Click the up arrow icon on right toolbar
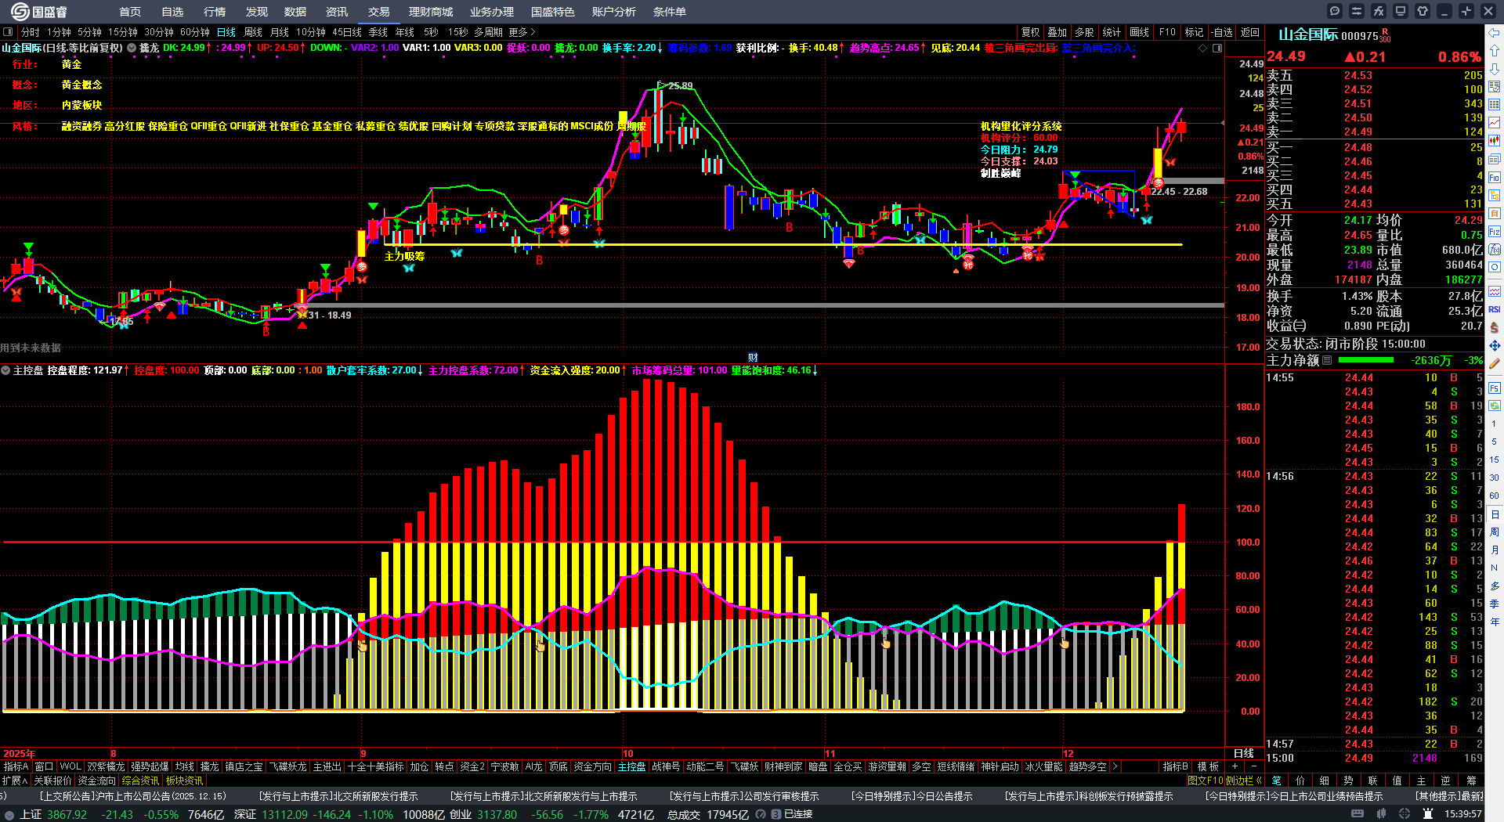1504x822 pixels. coord(1495,51)
